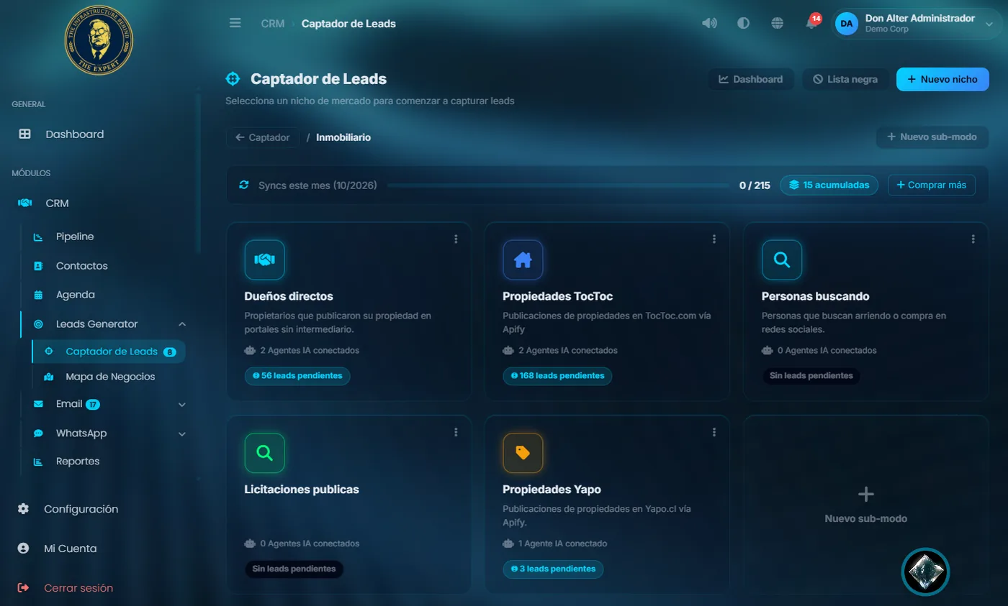Screen dimensions: 1008x606
Task: Select Captador de Leads sidebar entry
Action: coord(109,352)
